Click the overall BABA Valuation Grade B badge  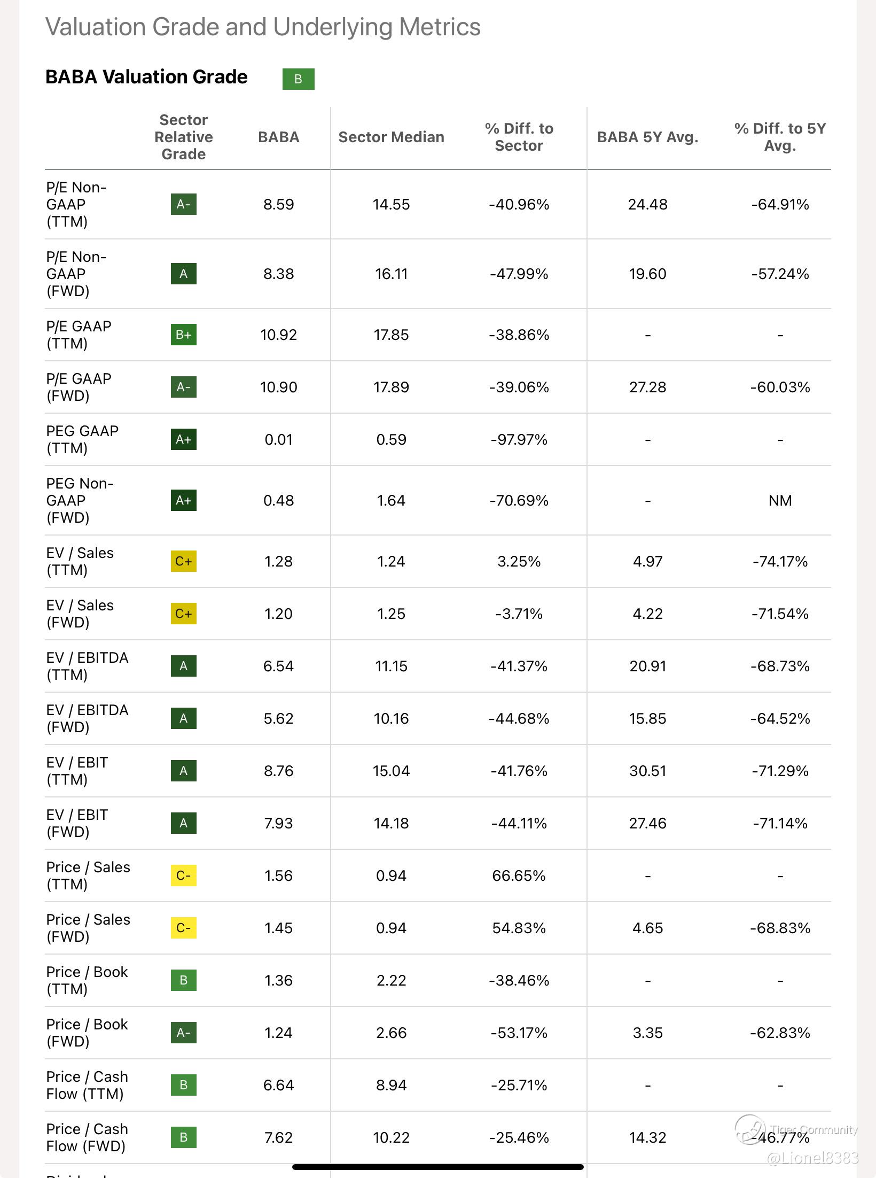coord(298,79)
